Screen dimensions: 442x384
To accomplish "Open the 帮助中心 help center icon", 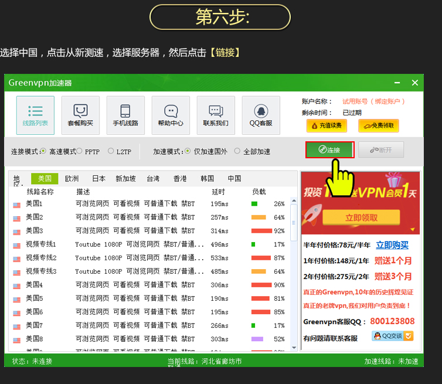I will [x=171, y=115].
